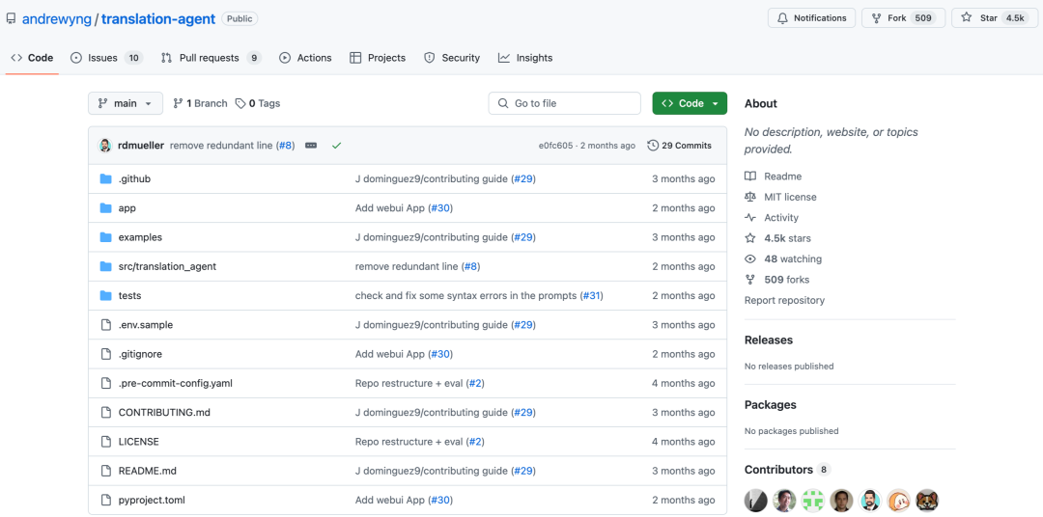This screenshot has width=1043, height=517.
Task: Click the Go to file search field
Action: coord(565,103)
